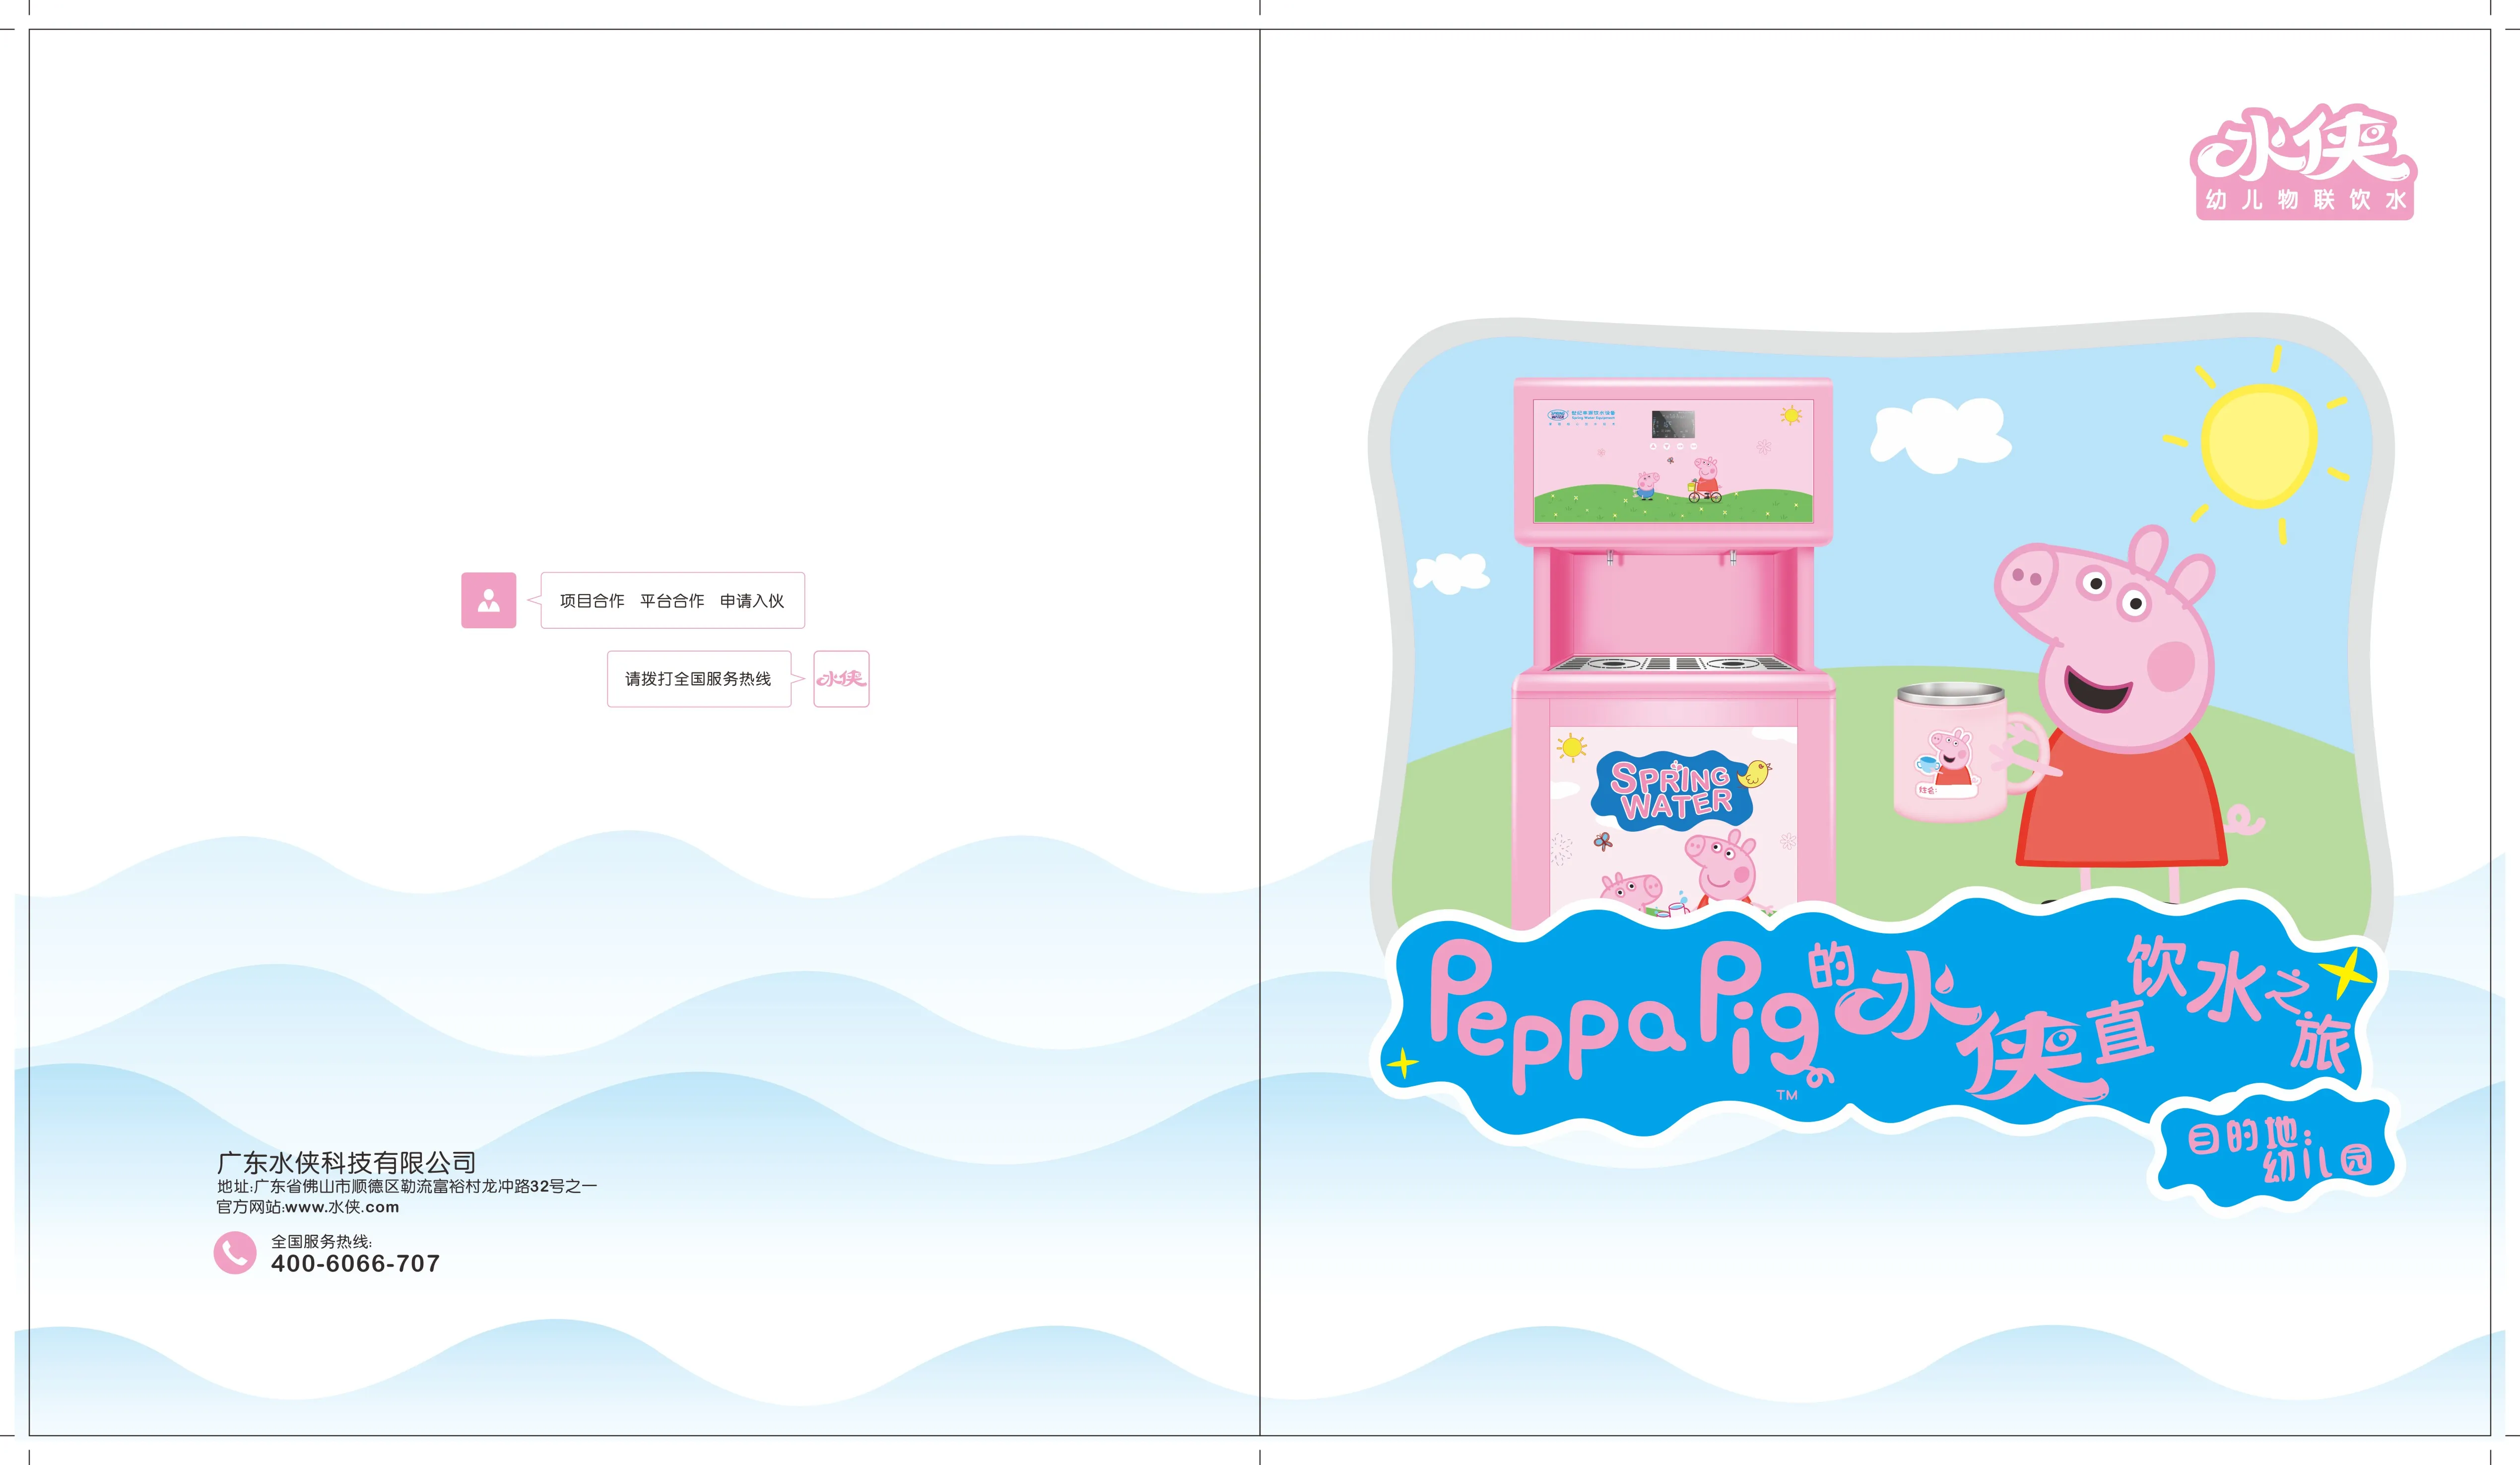The image size is (2520, 1465).
Task: Click the 项目合作 text
Action: pyautogui.click(x=592, y=601)
